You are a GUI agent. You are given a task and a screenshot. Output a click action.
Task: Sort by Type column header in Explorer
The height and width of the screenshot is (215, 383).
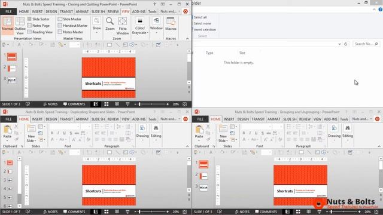(x=209, y=53)
